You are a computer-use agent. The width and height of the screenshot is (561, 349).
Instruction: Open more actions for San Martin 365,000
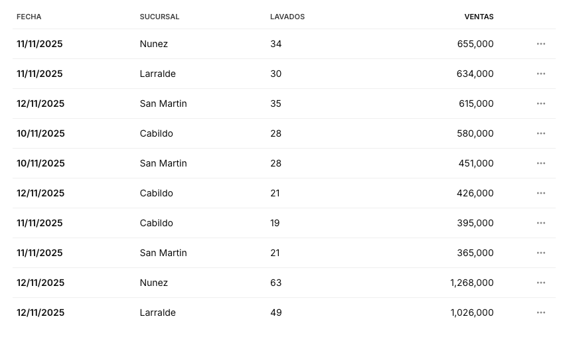click(540, 253)
